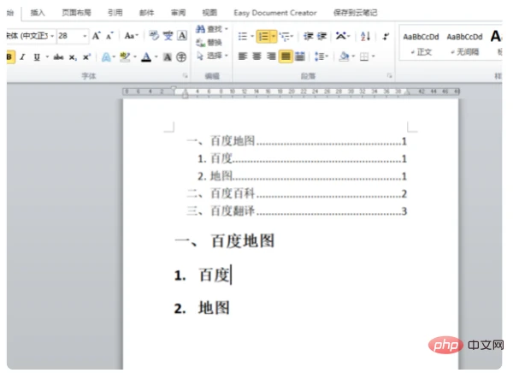Follow the 二、百度百科 table of contents entry
This screenshot has height=373, width=513.
(x=297, y=193)
